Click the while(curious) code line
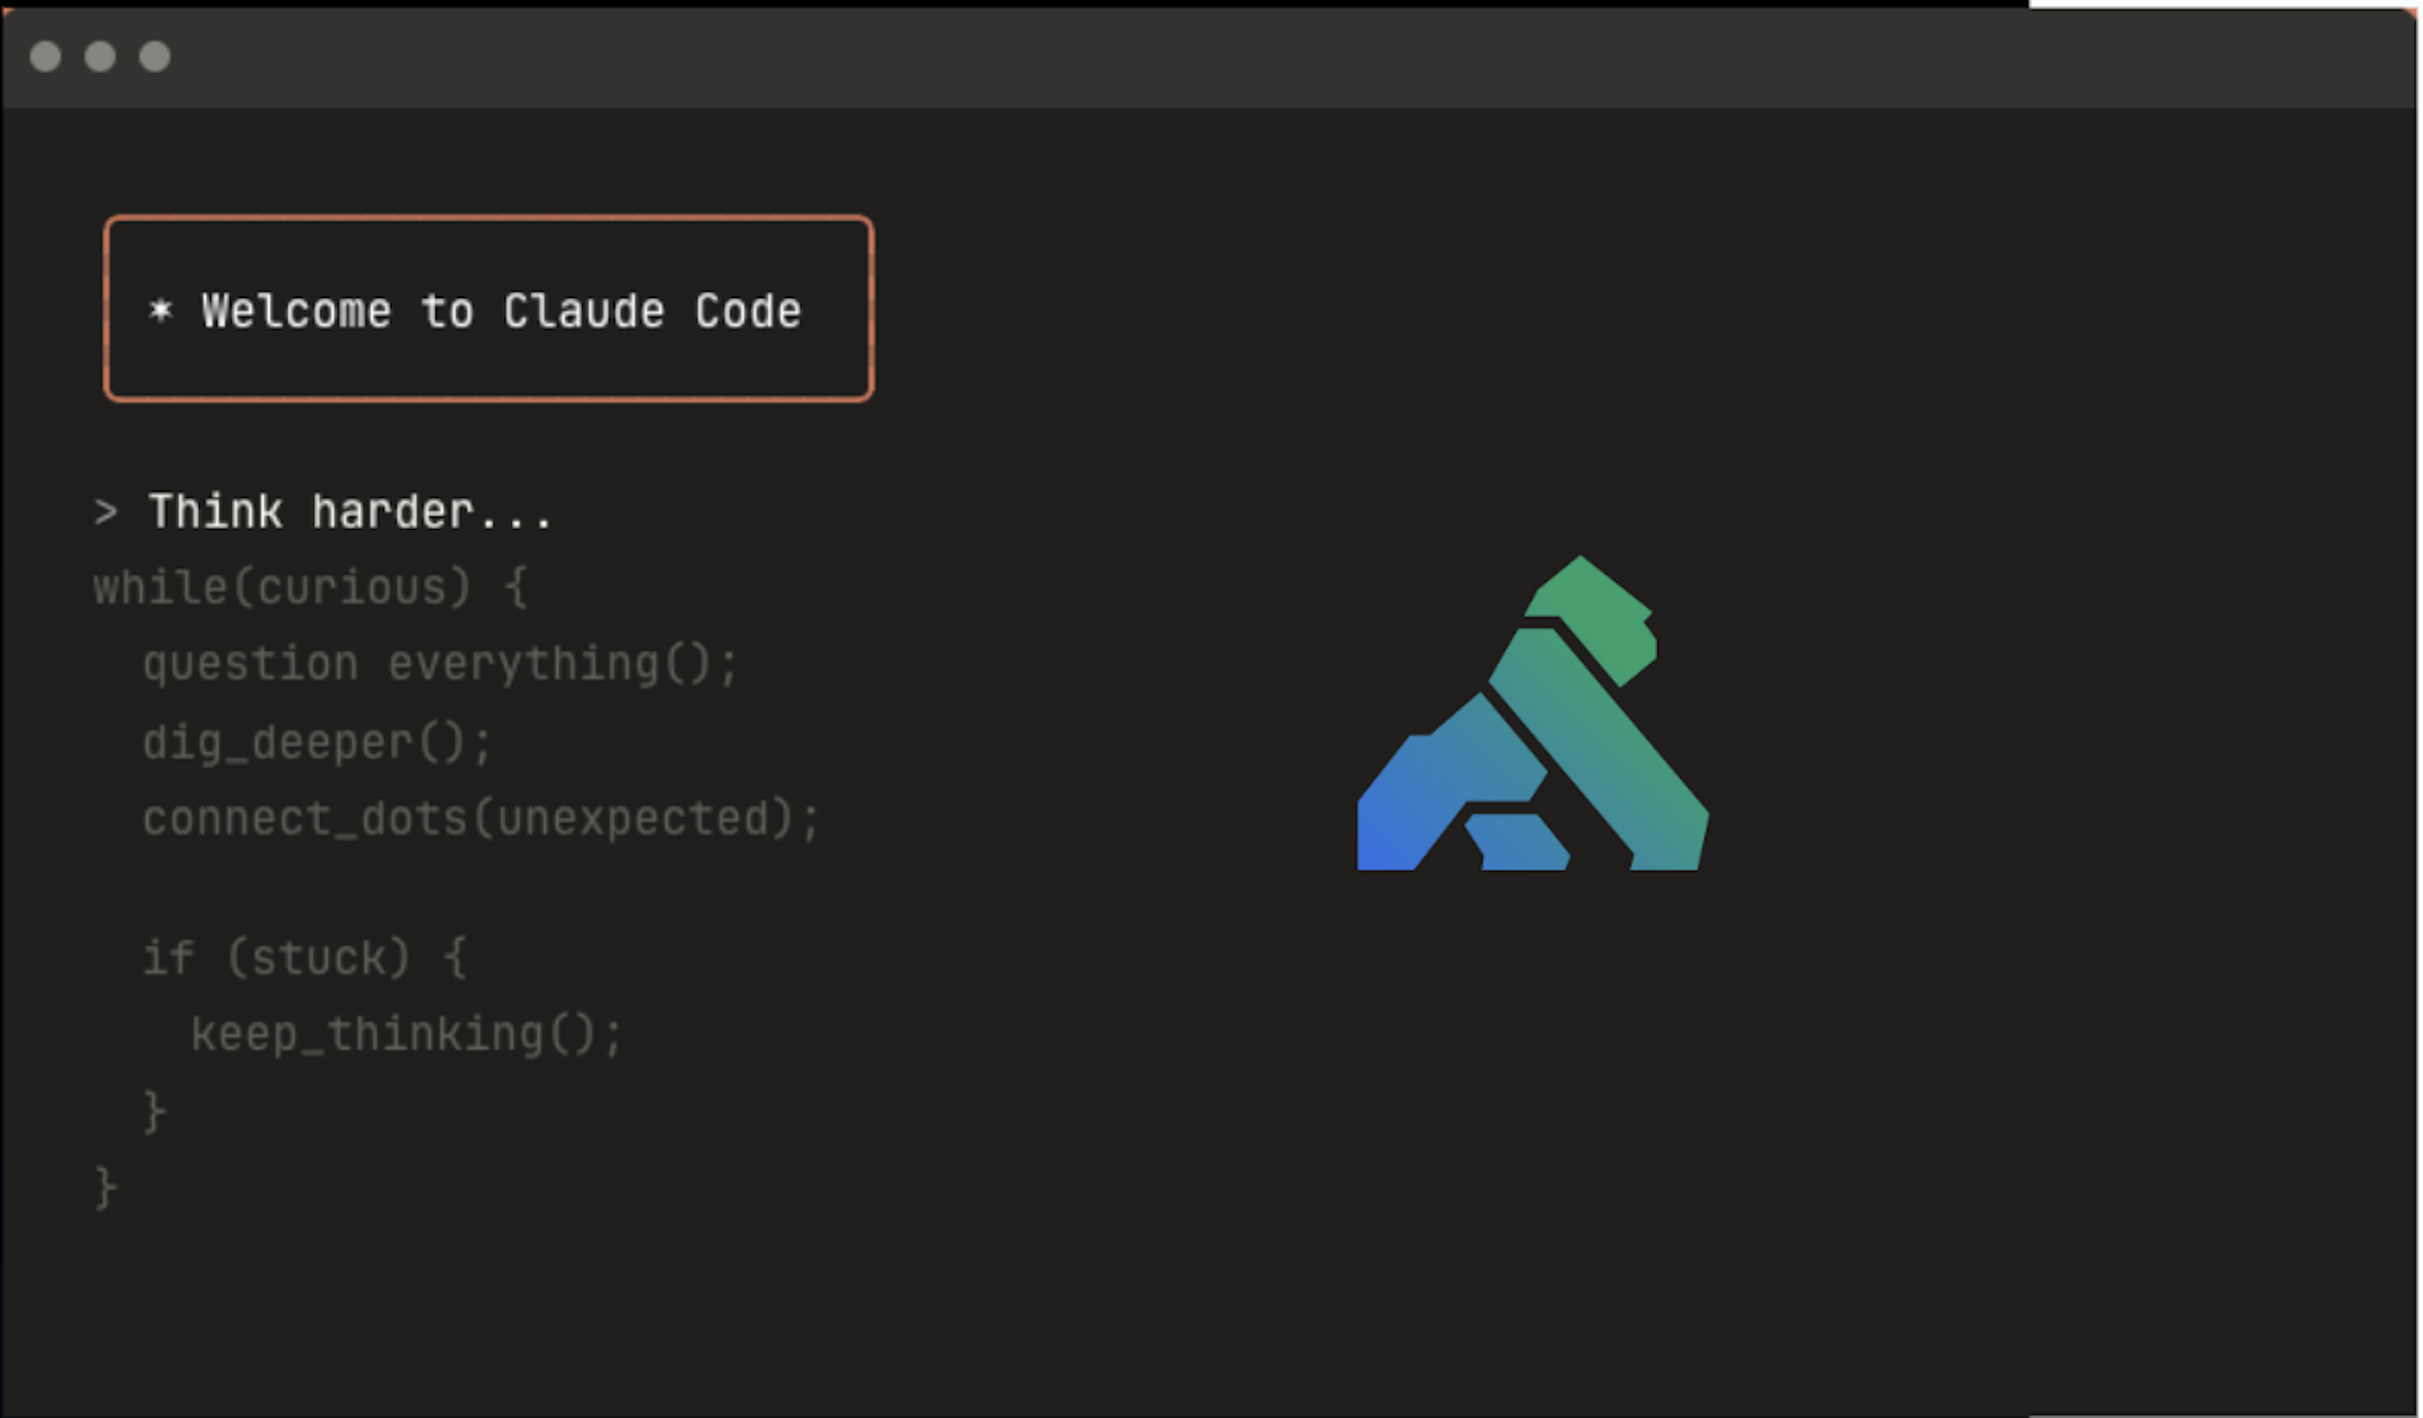This screenshot has height=1418, width=2423. click(310, 588)
